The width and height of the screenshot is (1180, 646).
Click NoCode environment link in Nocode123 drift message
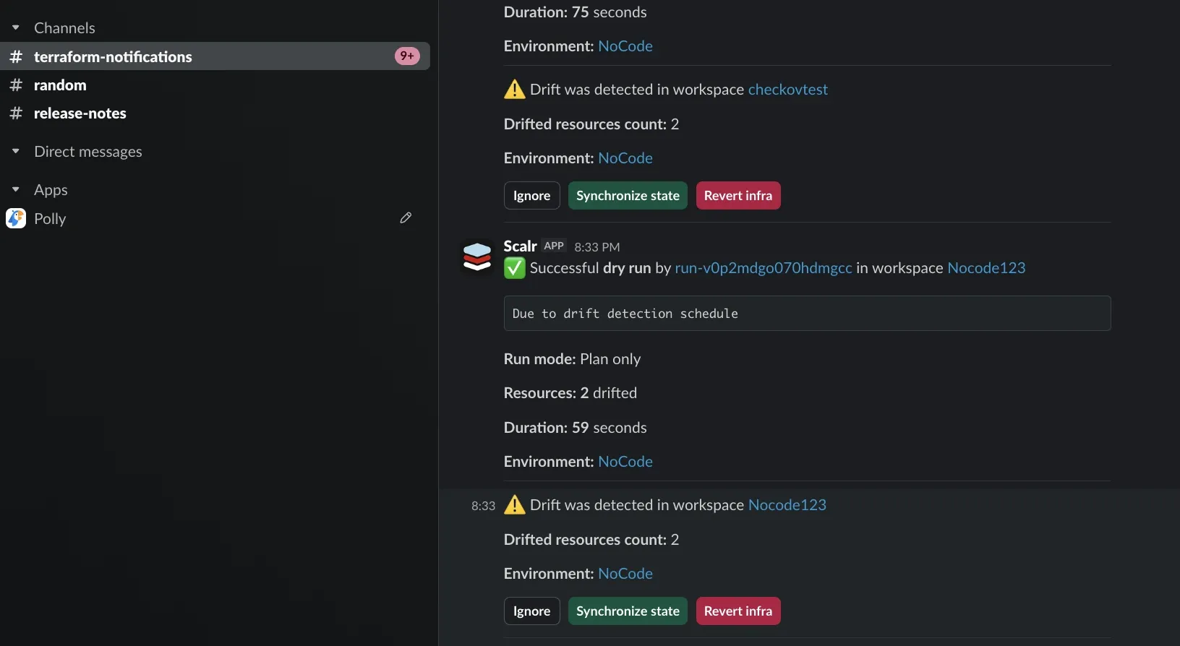[x=625, y=574]
